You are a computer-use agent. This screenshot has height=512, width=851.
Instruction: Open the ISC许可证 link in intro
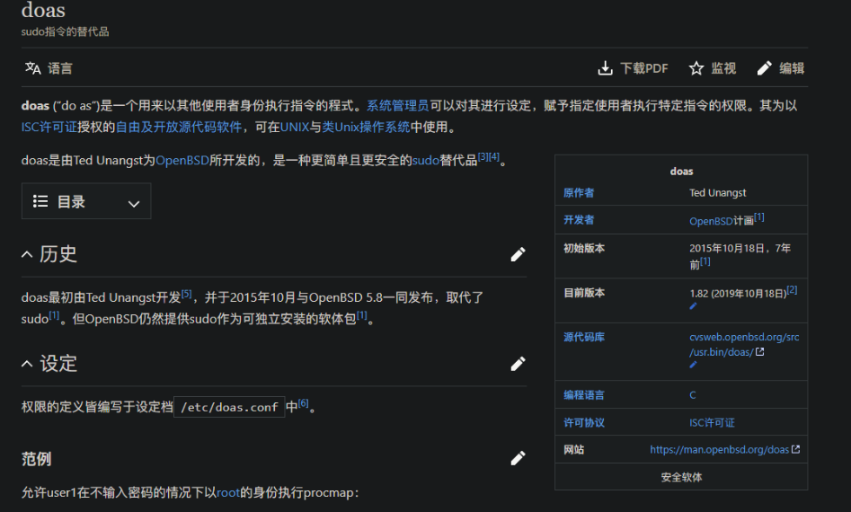coord(49,127)
